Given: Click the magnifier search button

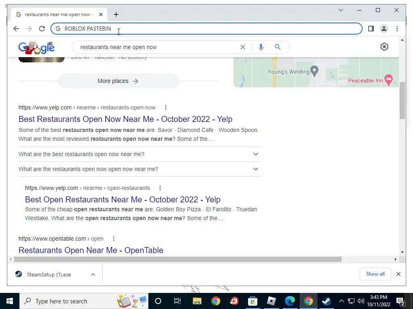Looking at the screenshot, I should [277, 47].
